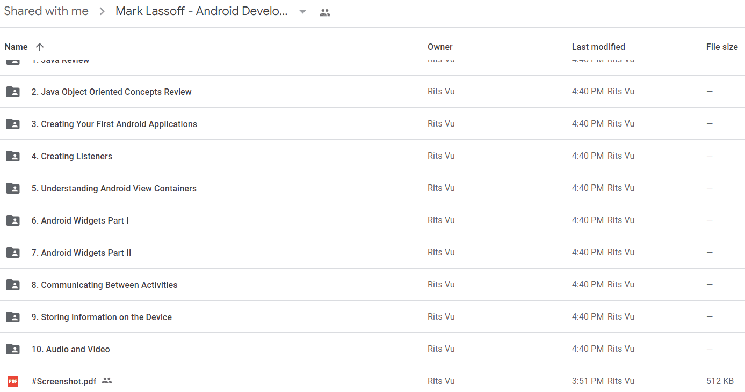
Task: Click the 3:51 PM modified time of #Screenshot.pdf
Action: tap(588, 381)
